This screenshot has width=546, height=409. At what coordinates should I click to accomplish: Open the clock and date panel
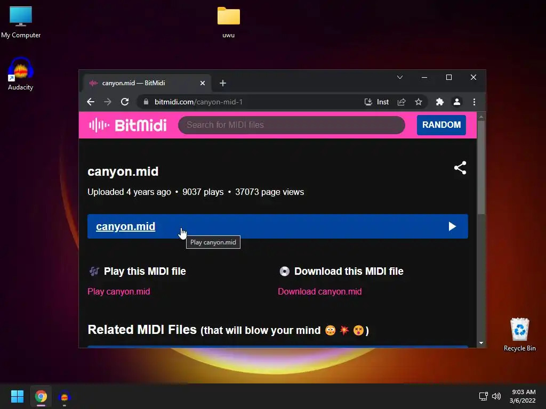click(523, 396)
